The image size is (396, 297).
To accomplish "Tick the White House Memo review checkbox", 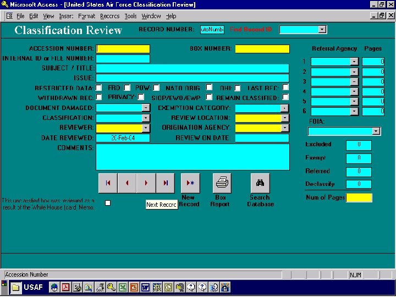I will point(108,203).
